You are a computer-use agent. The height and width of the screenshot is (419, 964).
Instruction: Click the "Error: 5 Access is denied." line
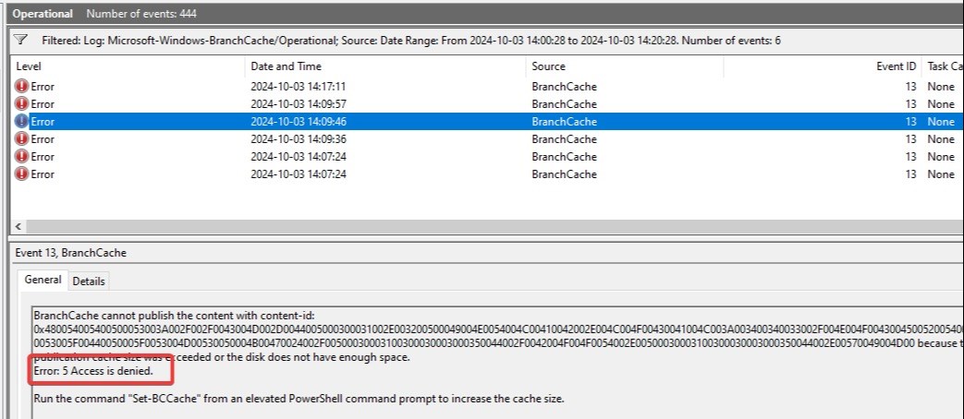pos(93,371)
